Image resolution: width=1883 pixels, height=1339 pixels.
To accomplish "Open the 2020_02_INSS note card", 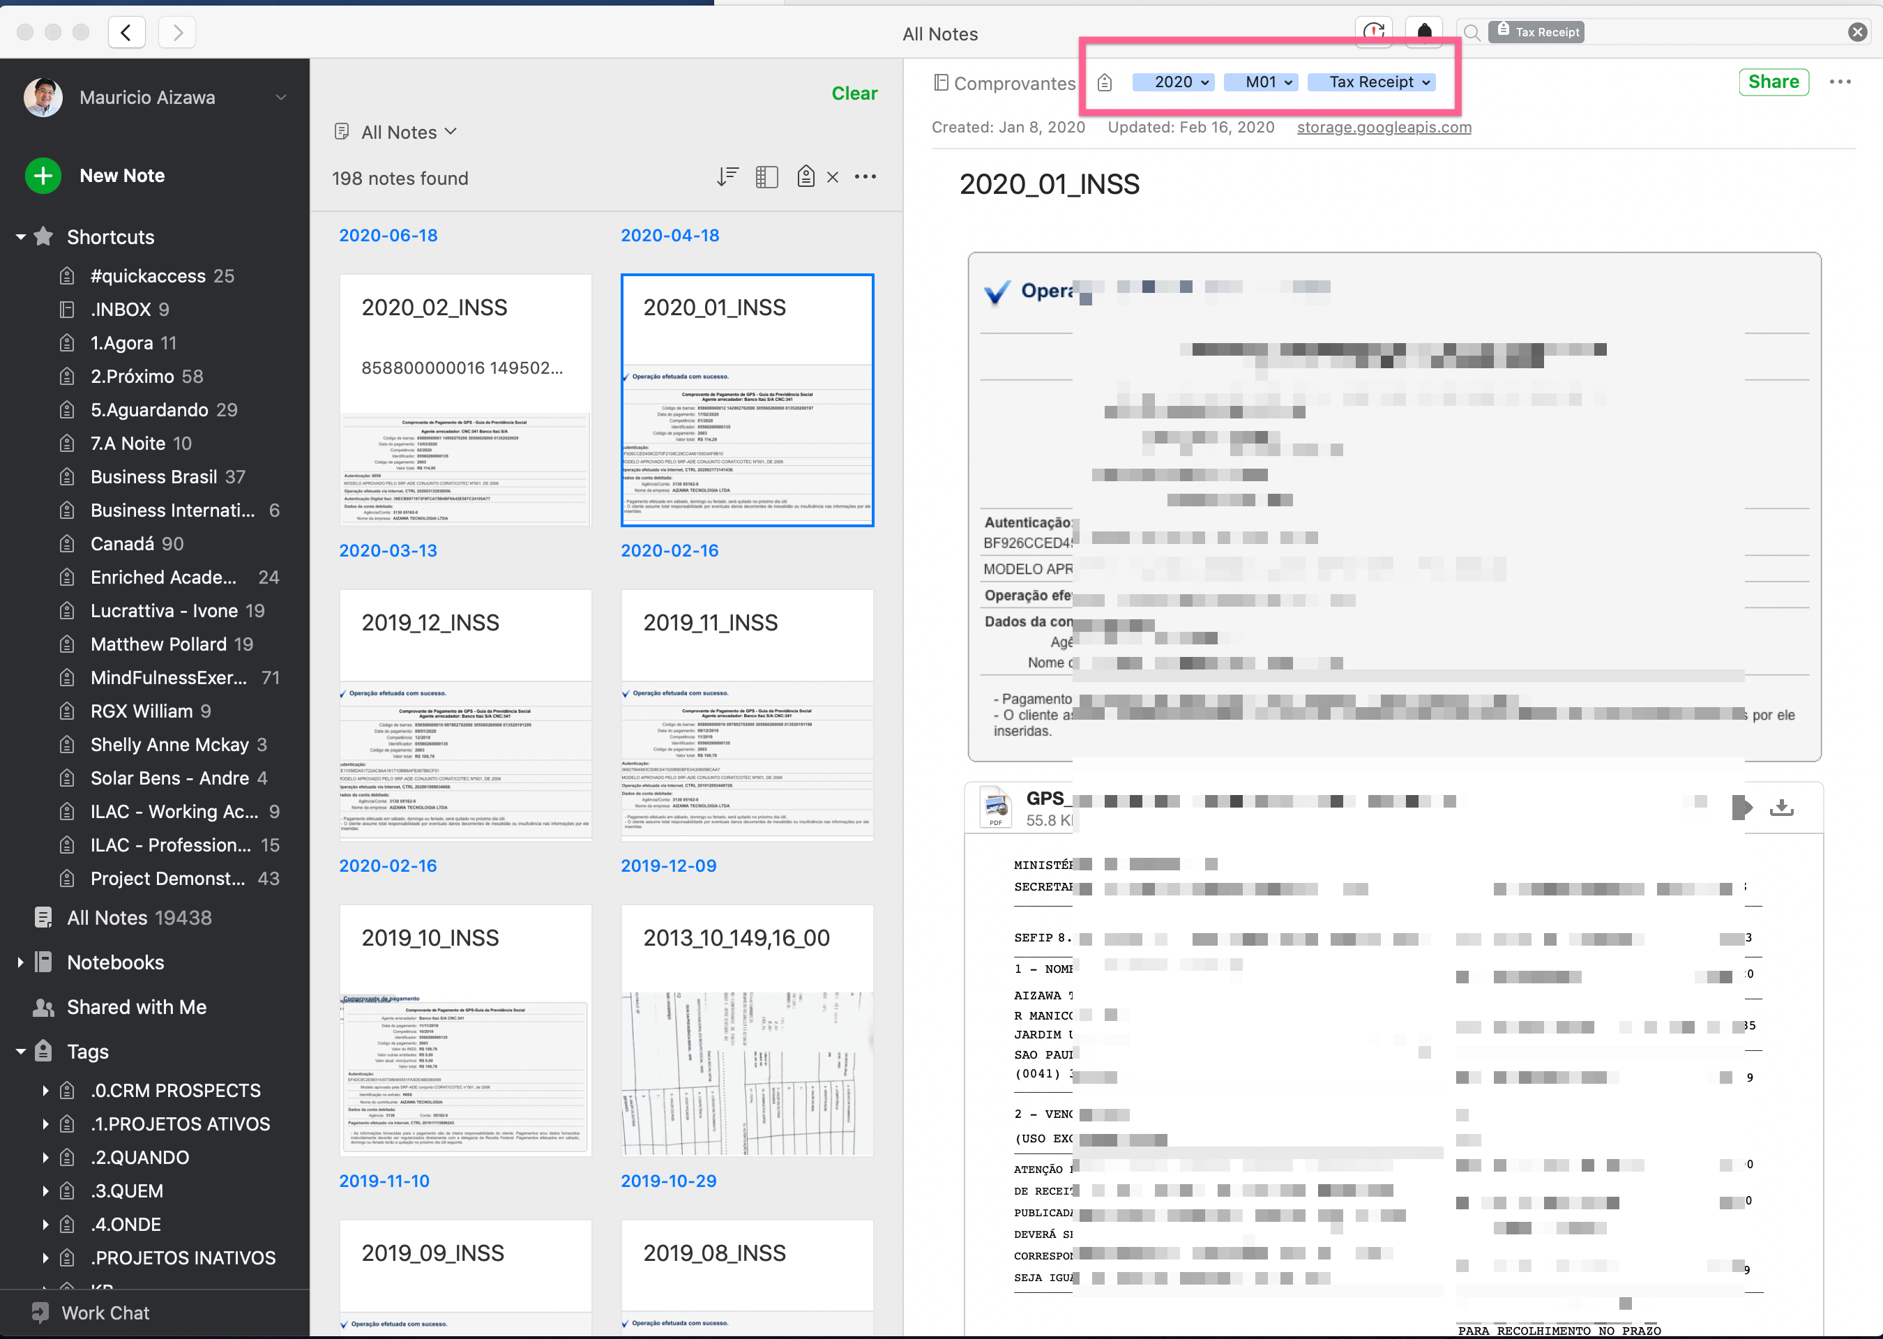I will [466, 400].
